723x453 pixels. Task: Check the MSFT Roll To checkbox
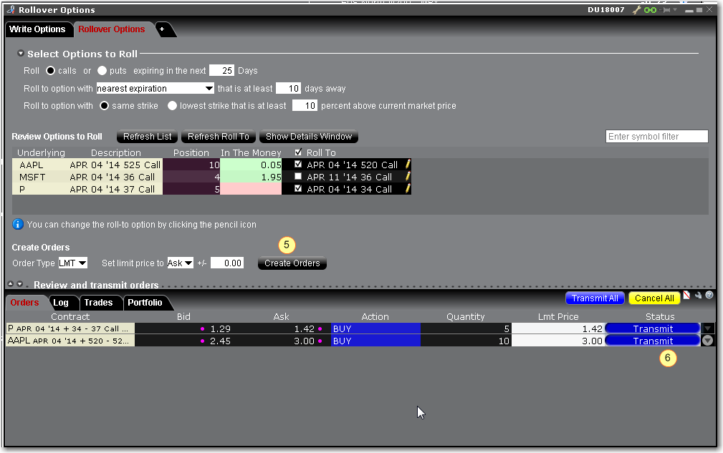pyautogui.click(x=298, y=177)
